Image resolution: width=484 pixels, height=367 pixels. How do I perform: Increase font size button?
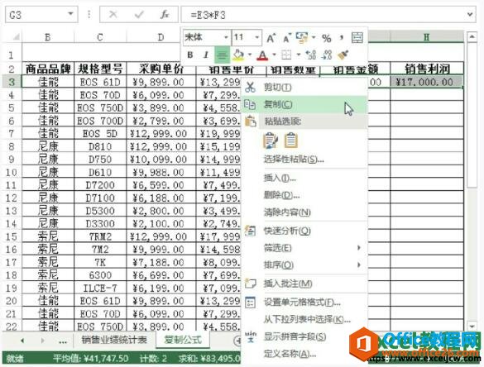click(x=271, y=38)
